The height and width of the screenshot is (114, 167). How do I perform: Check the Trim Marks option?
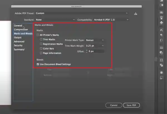click(x=41, y=39)
